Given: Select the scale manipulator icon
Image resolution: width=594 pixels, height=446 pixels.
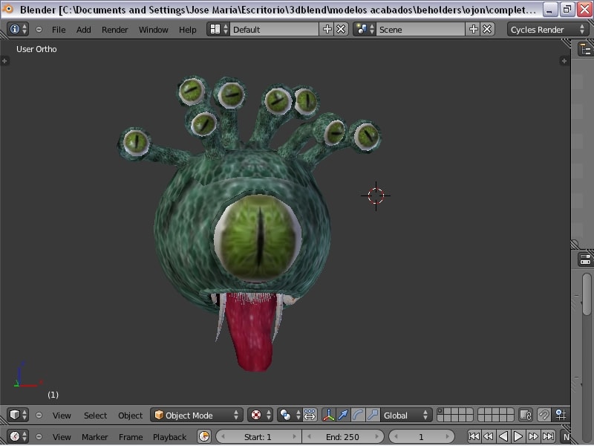Looking at the screenshot, I should tap(372, 415).
